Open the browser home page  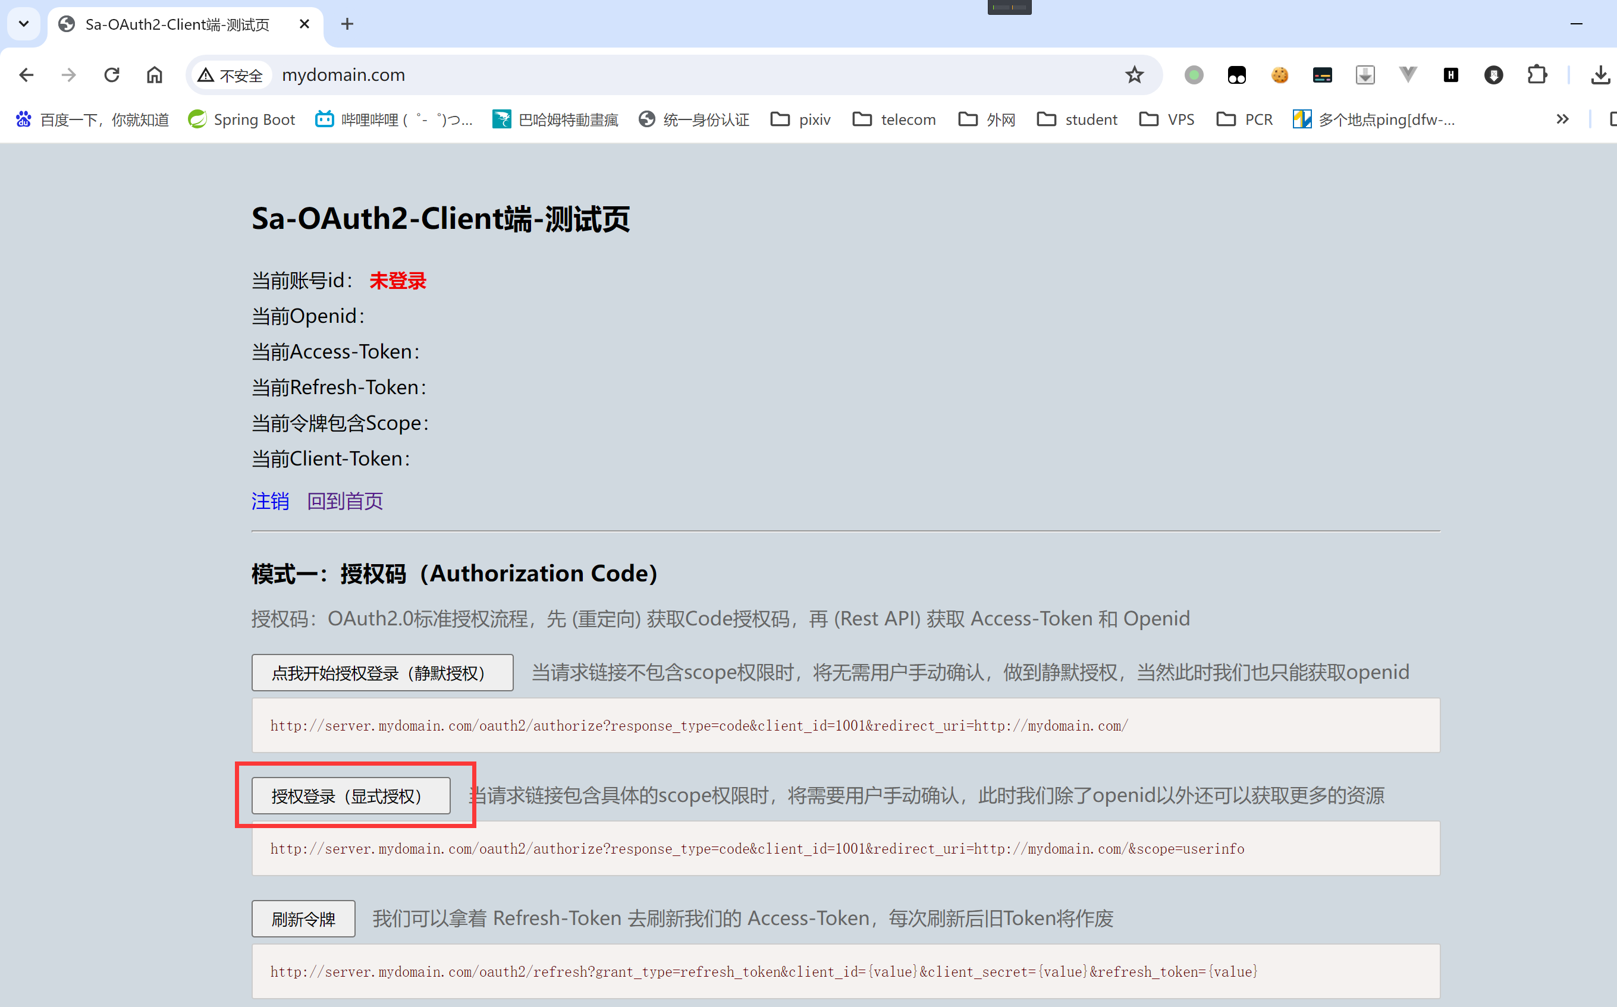tap(155, 75)
